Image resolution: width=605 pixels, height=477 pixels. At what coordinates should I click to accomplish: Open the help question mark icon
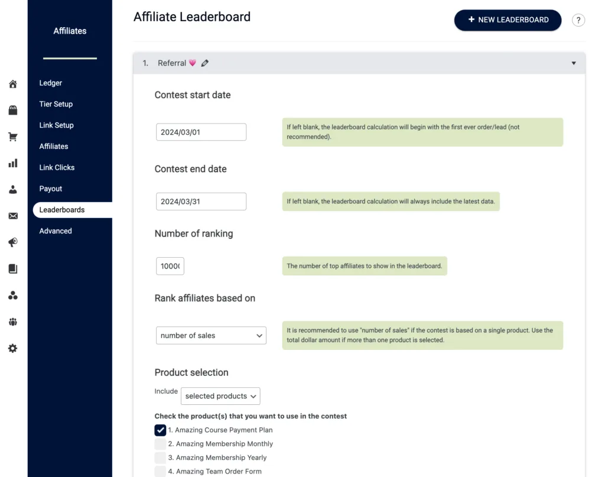click(x=578, y=20)
